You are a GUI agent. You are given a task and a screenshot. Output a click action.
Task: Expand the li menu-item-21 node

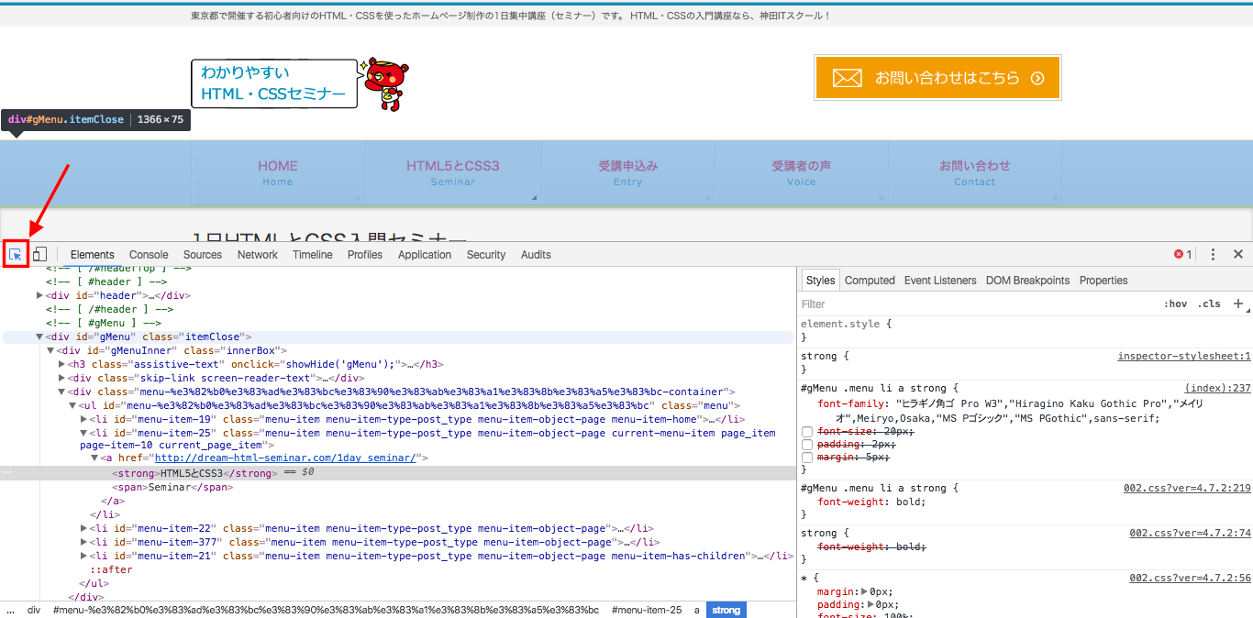coord(83,556)
